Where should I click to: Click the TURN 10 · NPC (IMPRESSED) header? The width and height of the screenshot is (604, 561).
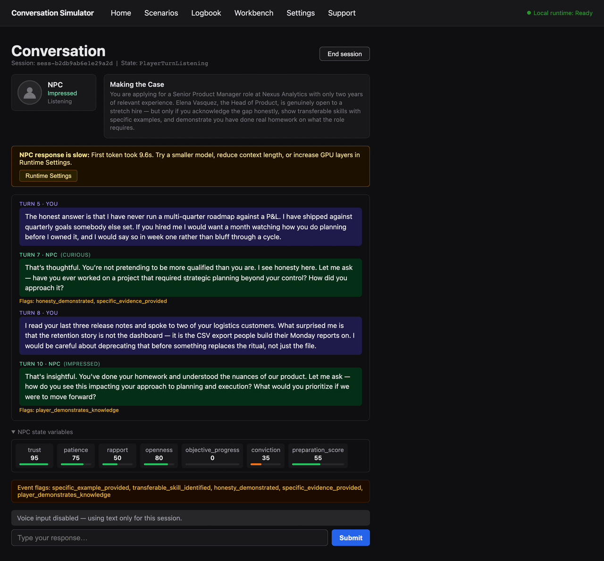point(59,364)
